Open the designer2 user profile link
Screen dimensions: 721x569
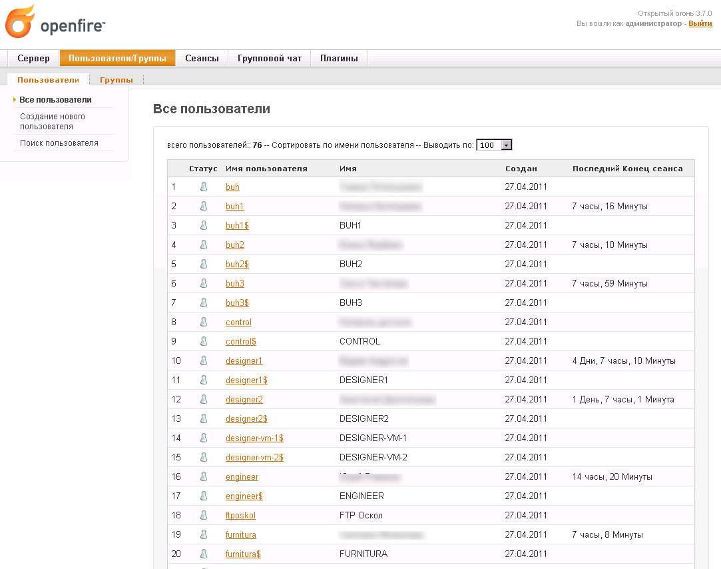[244, 400]
